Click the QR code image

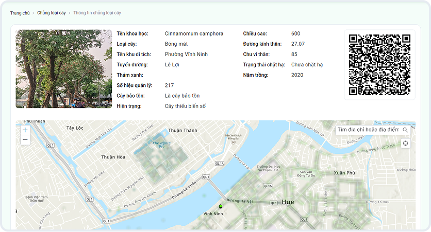[379, 65]
